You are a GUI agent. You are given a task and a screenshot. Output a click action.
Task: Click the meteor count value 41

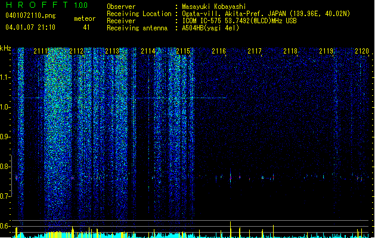coord(86,27)
